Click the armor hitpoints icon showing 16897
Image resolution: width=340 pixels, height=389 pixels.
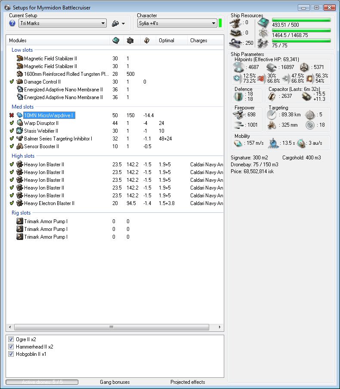click(x=272, y=67)
